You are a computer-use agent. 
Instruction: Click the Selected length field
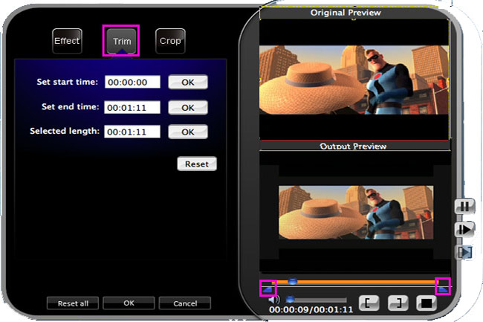tap(132, 132)
